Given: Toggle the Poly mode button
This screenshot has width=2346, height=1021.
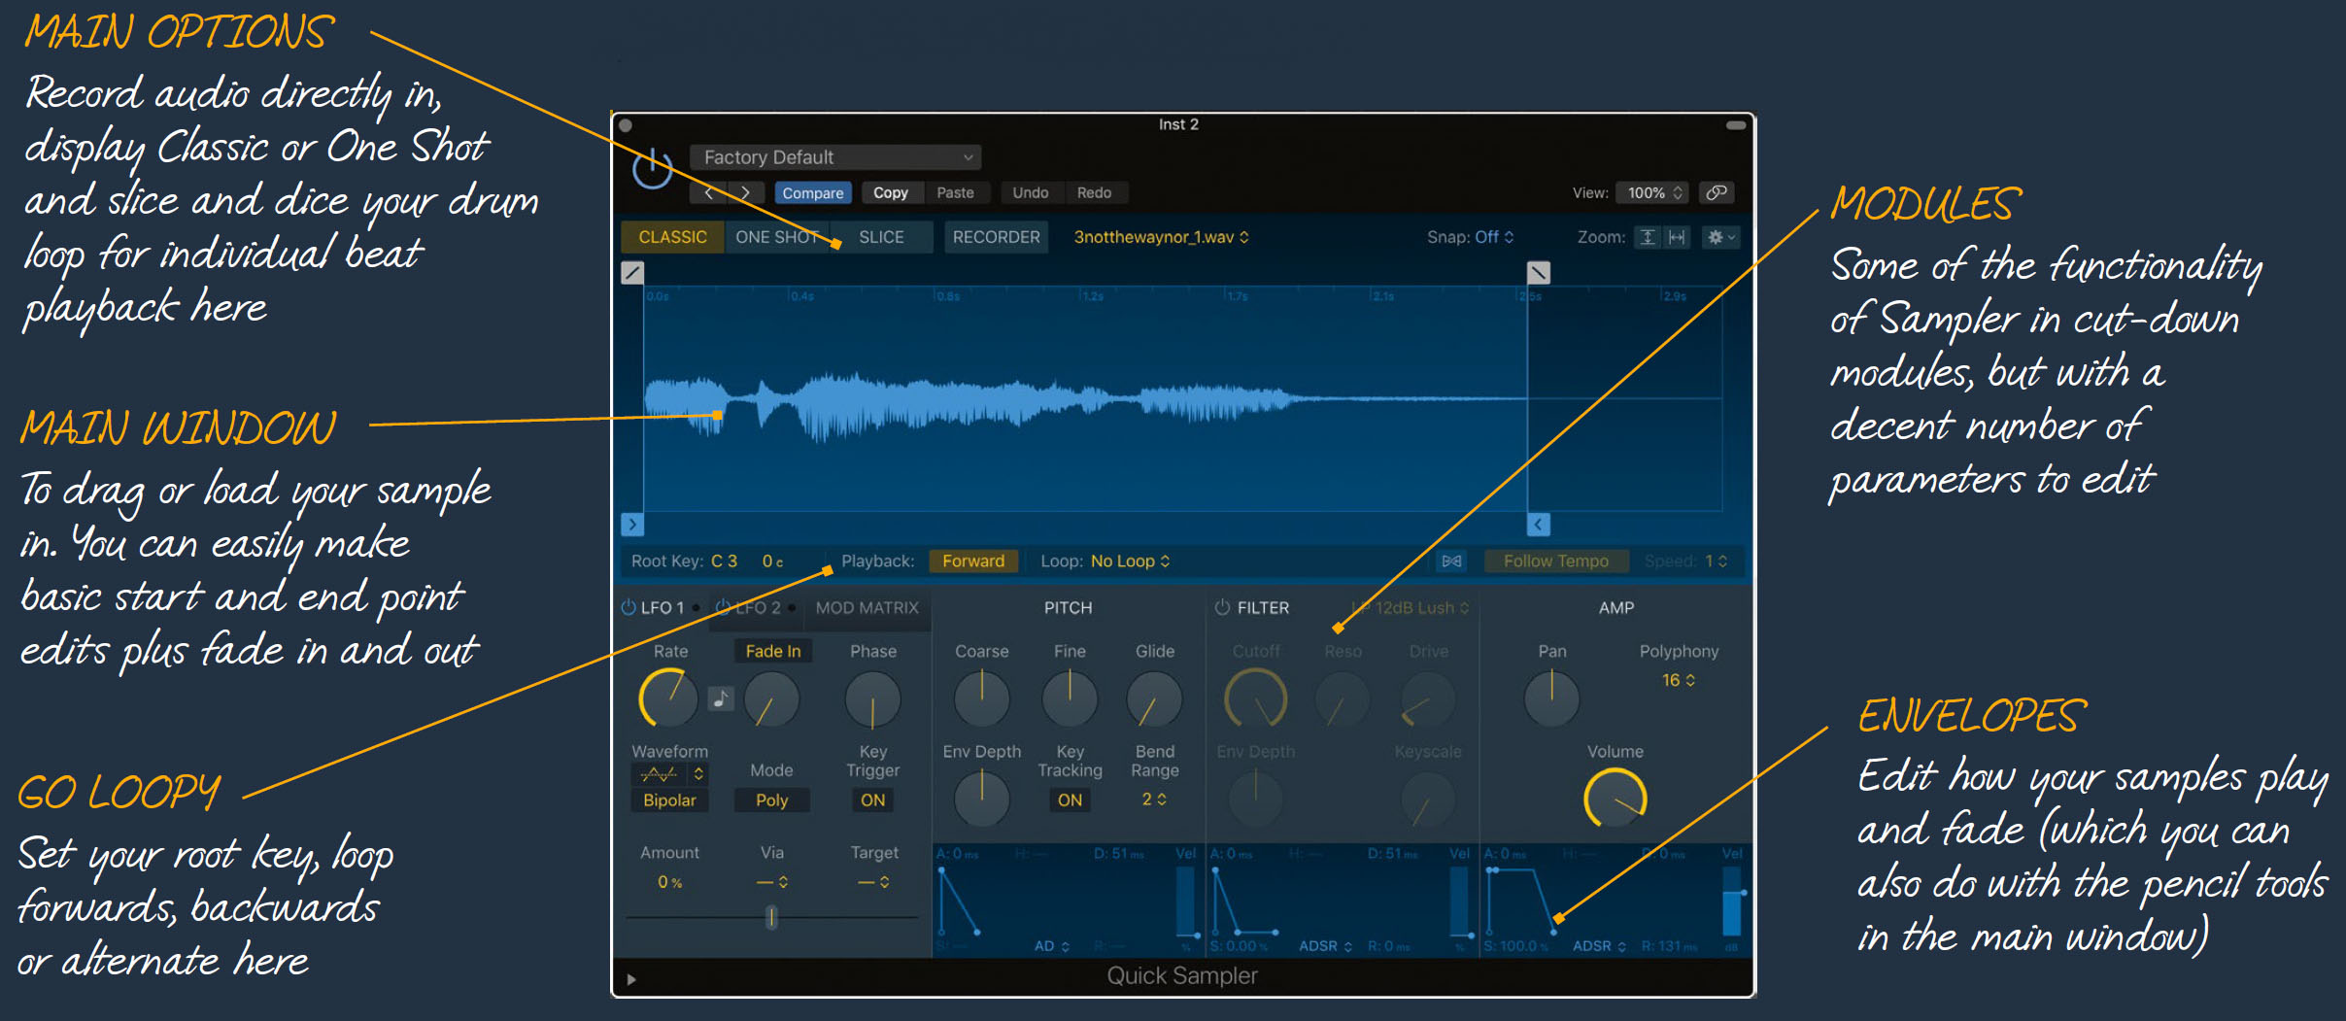Looking at the screenshot, I should [x=771, y=800].
